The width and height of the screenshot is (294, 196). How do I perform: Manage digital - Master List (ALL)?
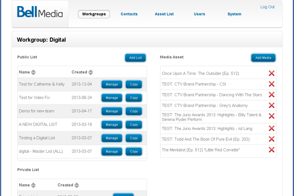[x=112, y=152]
